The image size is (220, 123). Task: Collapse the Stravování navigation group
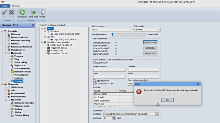click(x=2, y=84)
